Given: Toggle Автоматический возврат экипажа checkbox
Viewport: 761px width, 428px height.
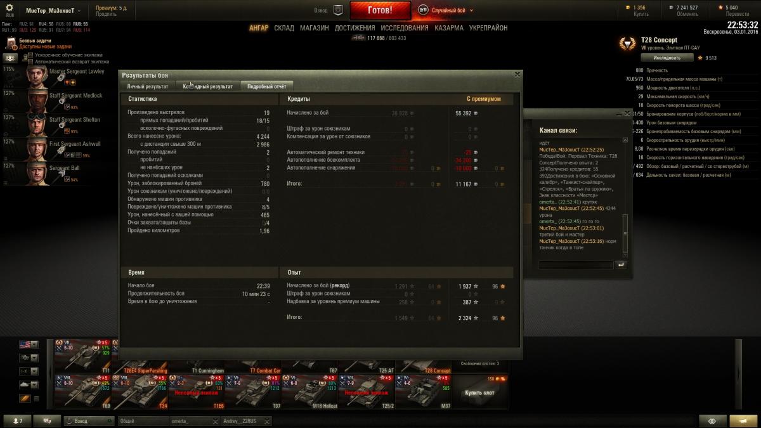Looking at the screenshot, I should (x=30, y=62).
